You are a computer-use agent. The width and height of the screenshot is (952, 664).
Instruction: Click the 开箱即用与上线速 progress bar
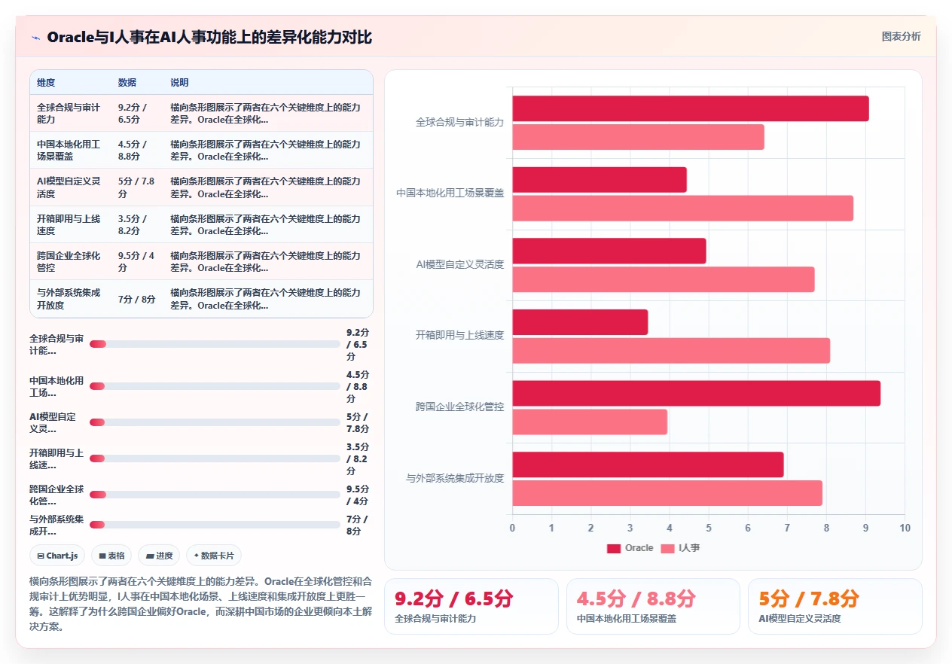(215, 458)
